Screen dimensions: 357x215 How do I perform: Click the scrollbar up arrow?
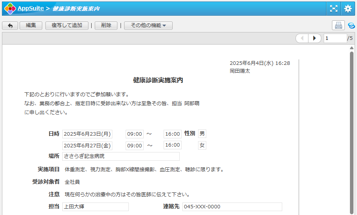(352, 48)
